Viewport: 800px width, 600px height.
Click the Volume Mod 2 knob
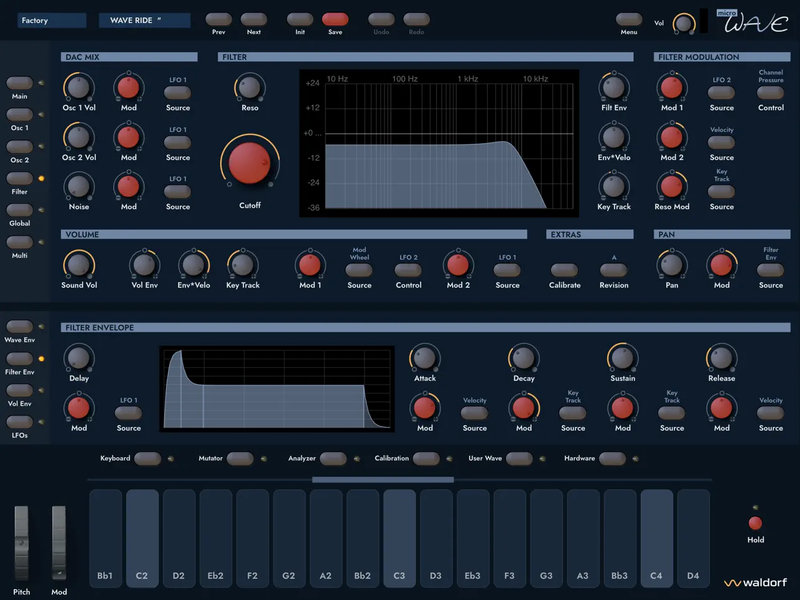point(458,265)
